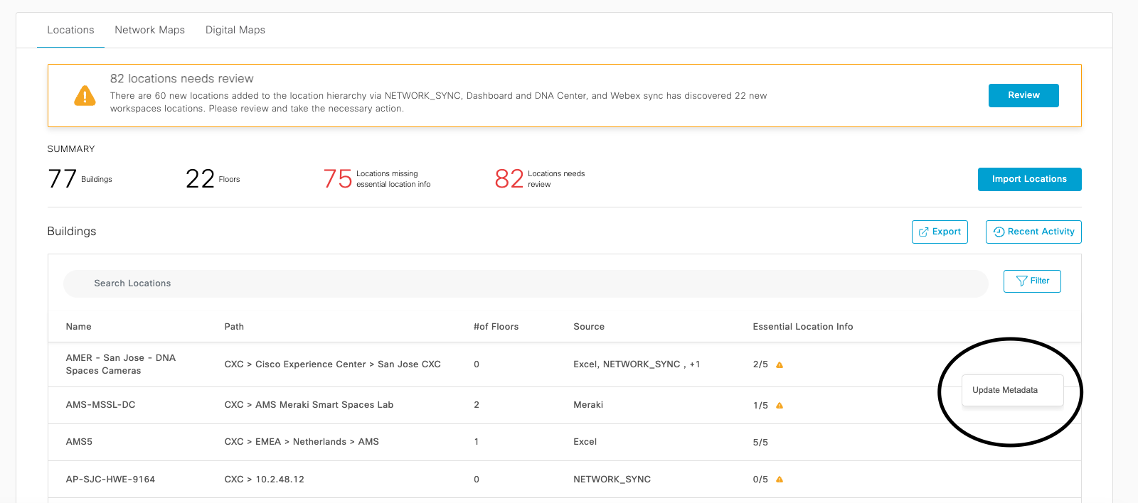Click the Filter funnel icon

tap(1021, 281)
